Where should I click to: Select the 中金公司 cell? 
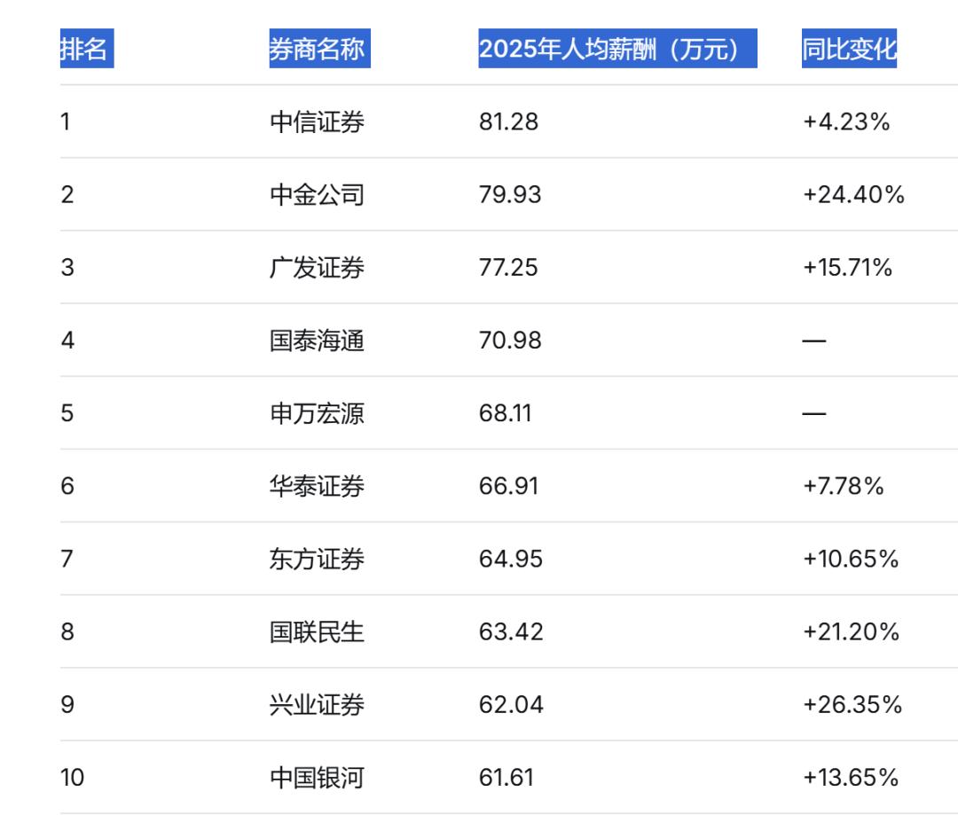click(317, 194)
